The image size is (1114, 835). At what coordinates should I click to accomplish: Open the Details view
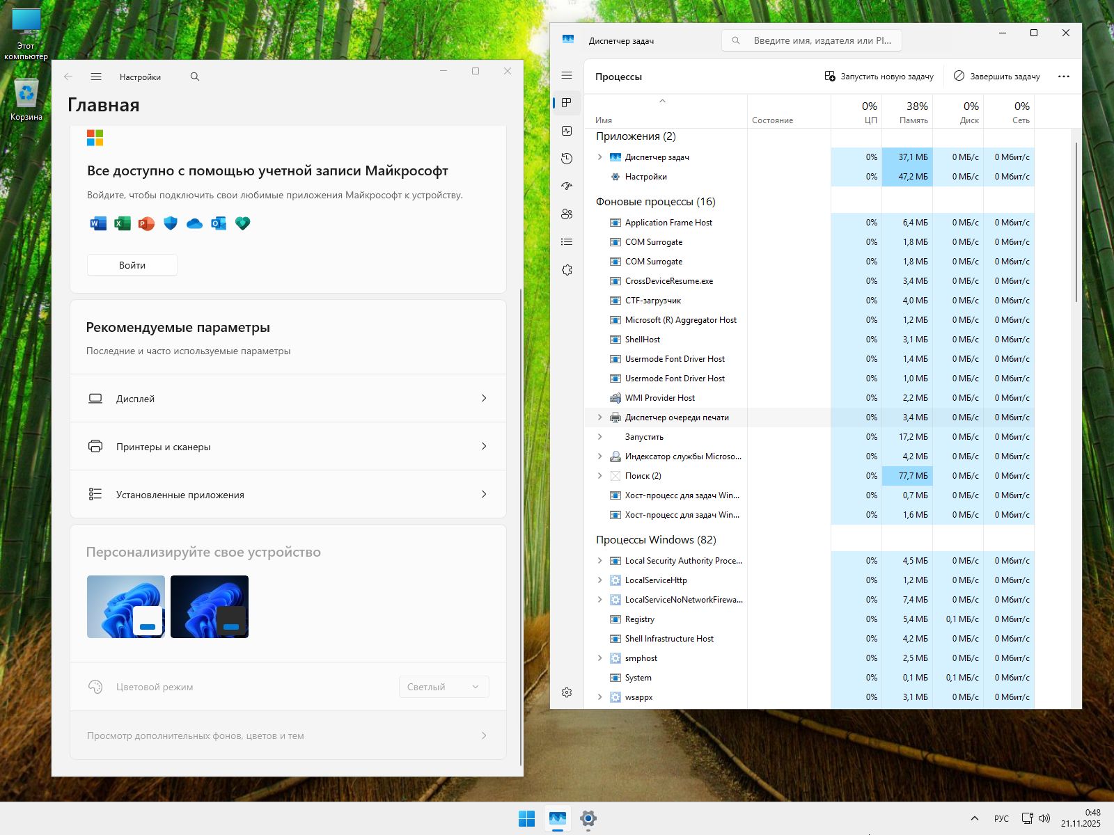pos(567,241)
